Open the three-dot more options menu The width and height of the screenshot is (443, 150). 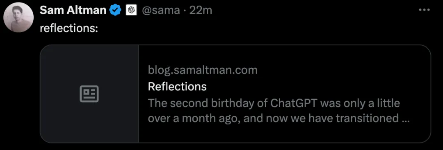click(x=424, y=10)
